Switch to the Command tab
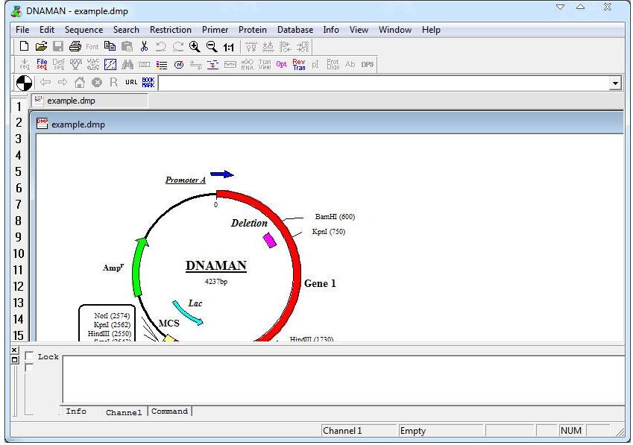 169,411
